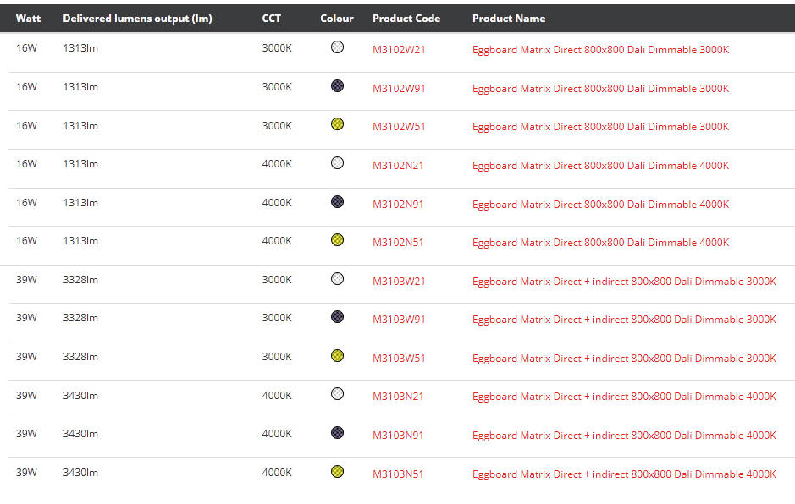795x504 pixels.
Task: Click the CCT column header
Action: point(271,19)
